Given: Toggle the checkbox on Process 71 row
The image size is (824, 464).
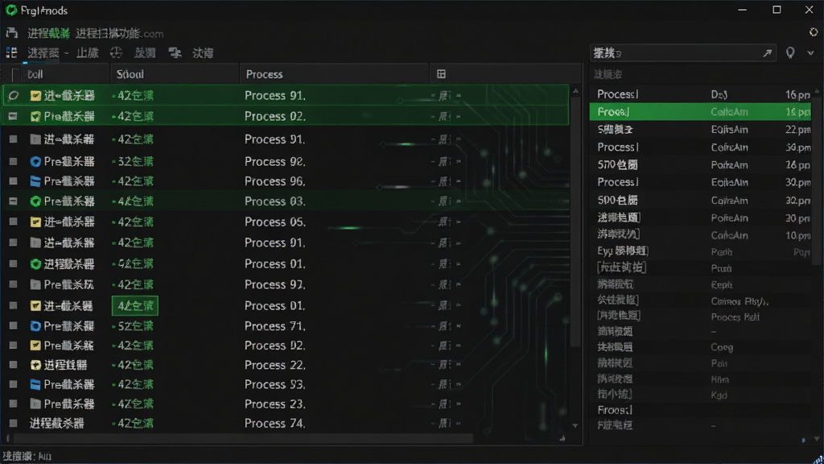Looking at the screenshot, I should click(x=13, y=326).
